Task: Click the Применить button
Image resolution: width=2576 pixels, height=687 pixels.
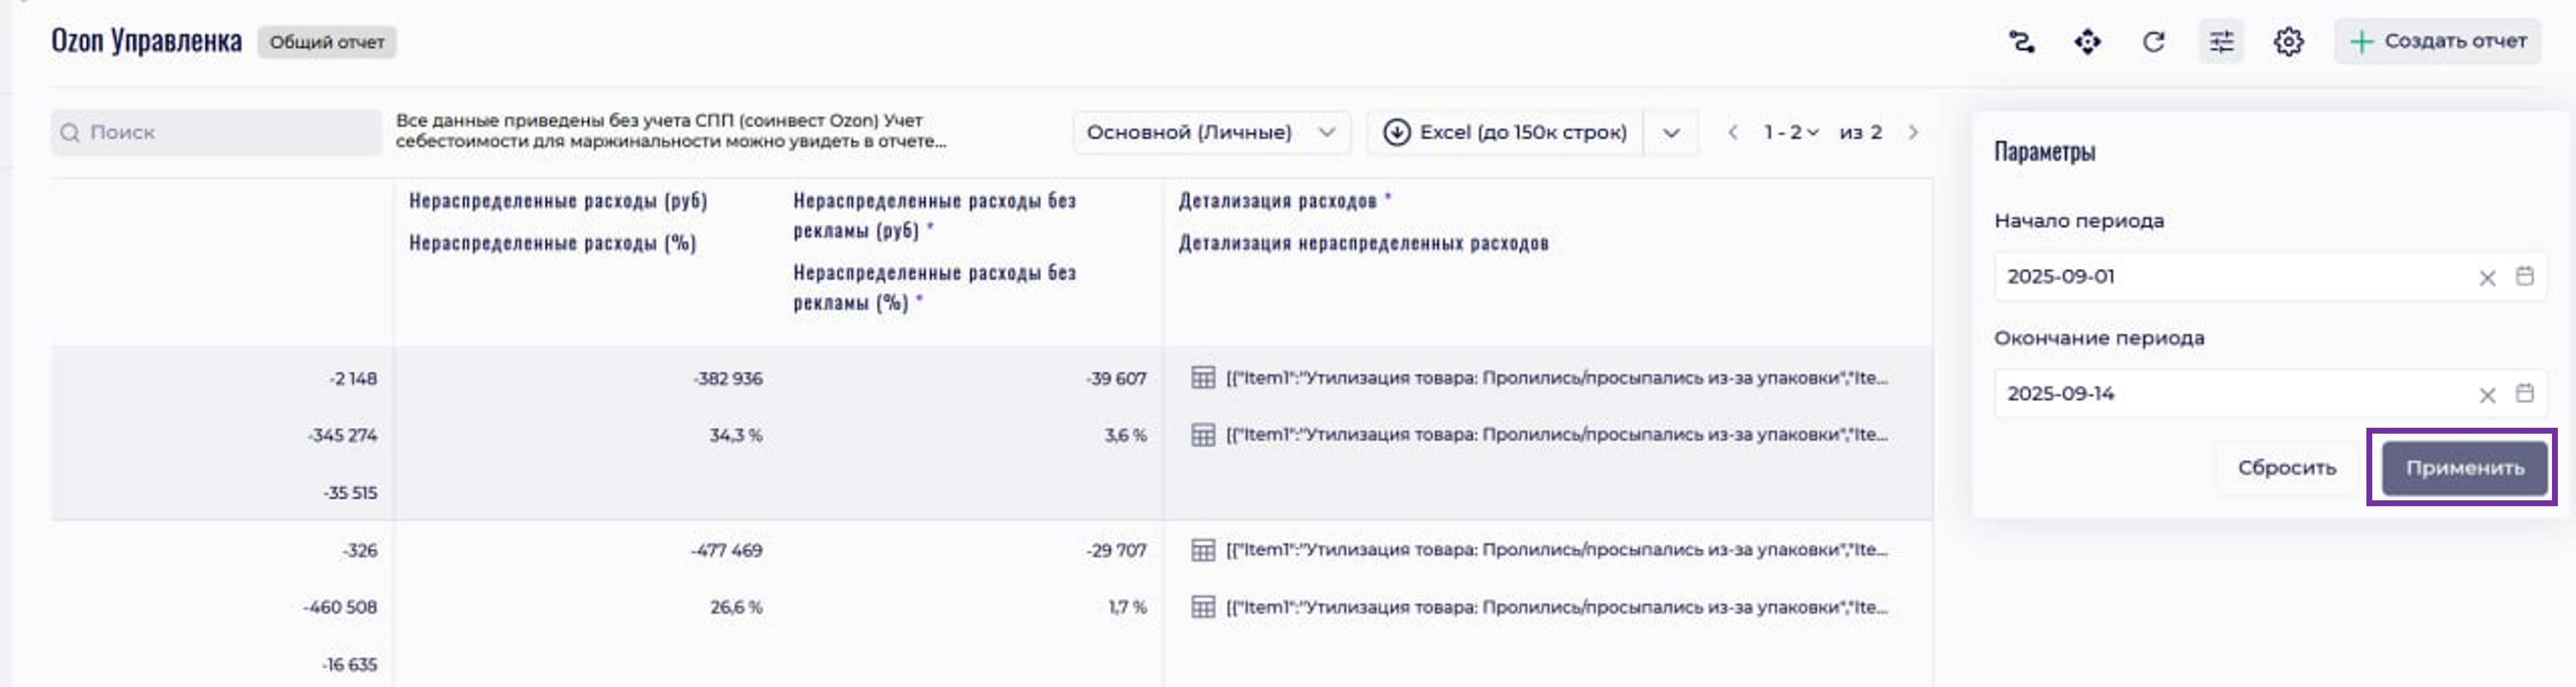Action: pyautogui.click(x=2463, y=468)
